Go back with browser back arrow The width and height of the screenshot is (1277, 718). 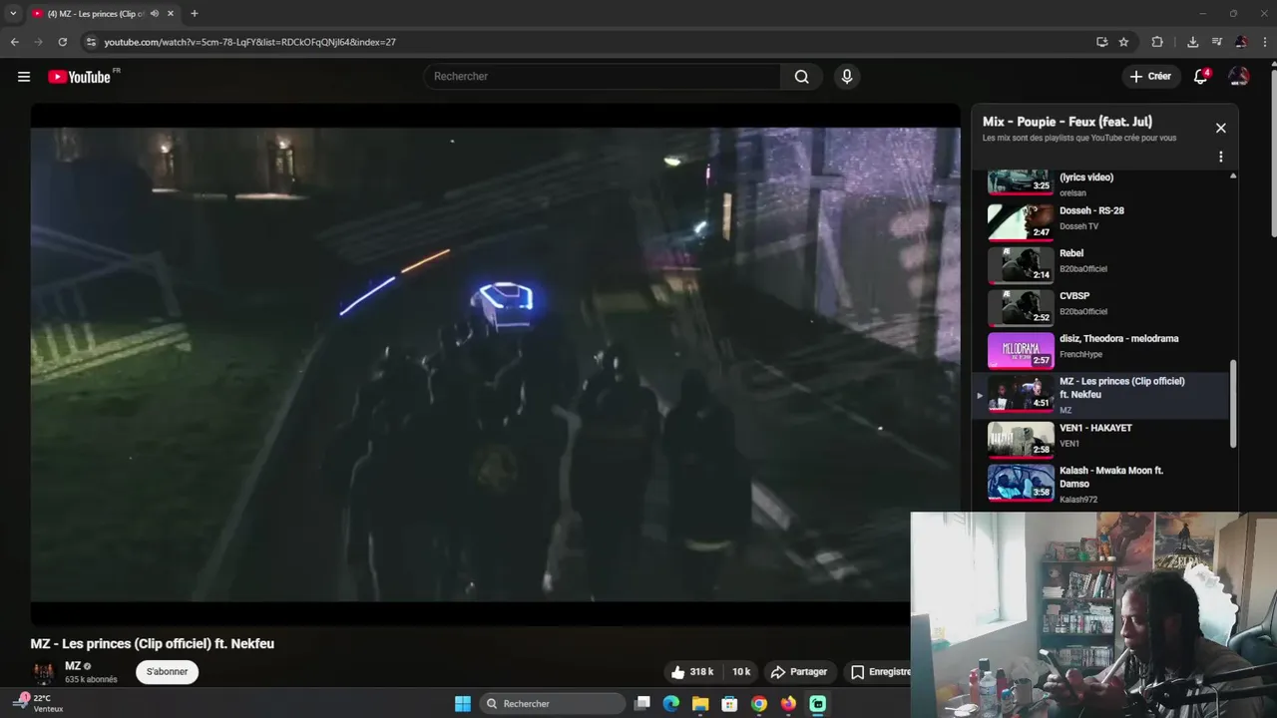15,42
